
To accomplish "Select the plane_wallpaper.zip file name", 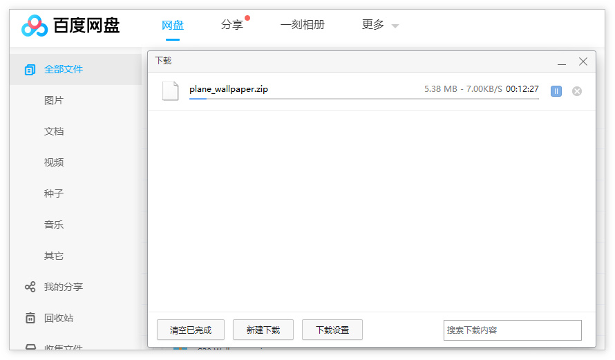I will coord(229,89).
